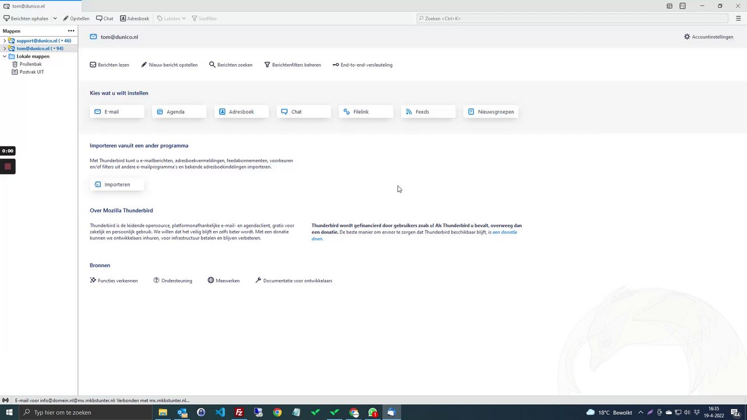
Task: Open the weather widget showing 18°C Bewolkt
Action: click(609, 412)
